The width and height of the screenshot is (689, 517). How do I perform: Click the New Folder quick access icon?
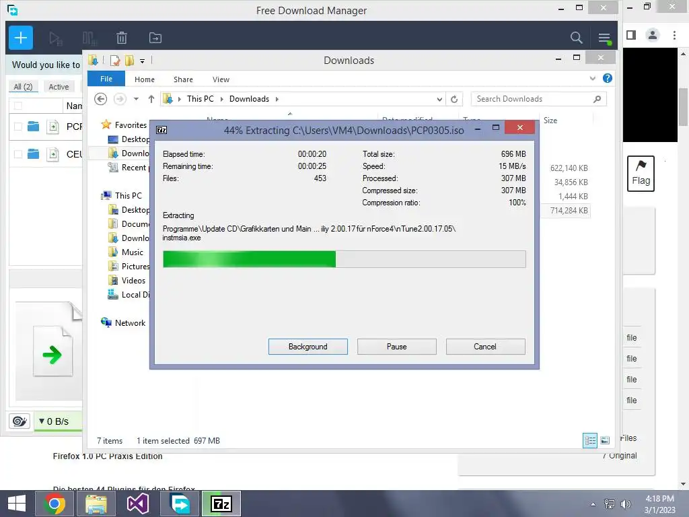point(130,61)
